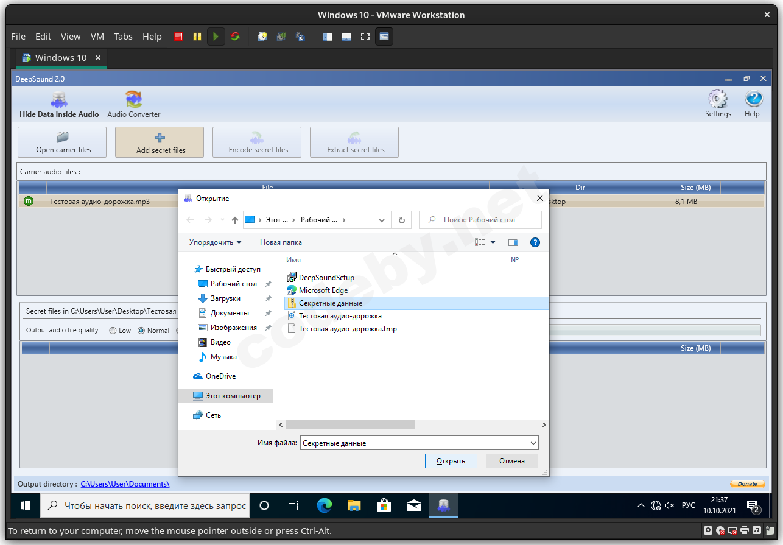Open the file name combo box dropdown

coord(533,443)
